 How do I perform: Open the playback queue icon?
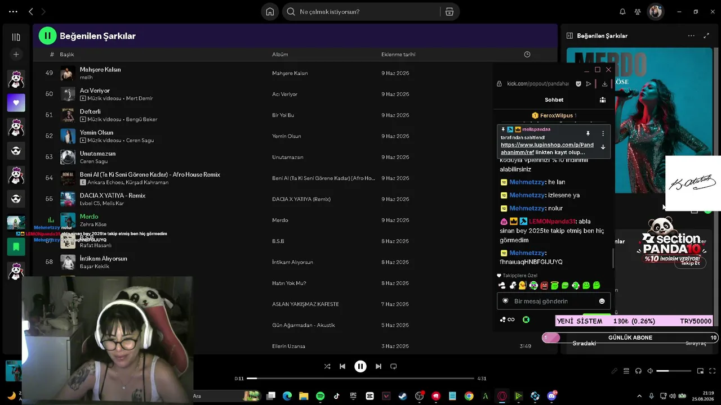click(x=626, y=371)
